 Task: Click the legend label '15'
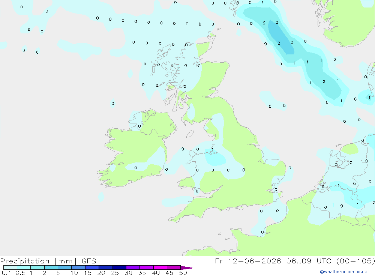[x=88, y=273]
